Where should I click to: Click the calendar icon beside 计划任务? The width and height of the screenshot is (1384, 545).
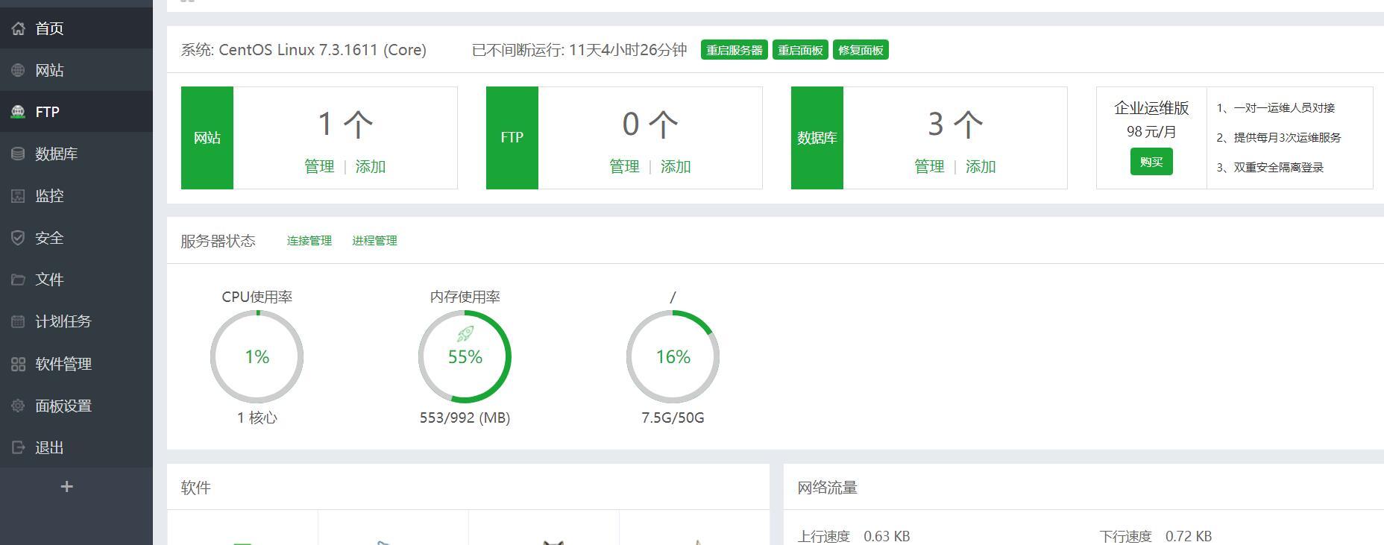pos(19,321)
